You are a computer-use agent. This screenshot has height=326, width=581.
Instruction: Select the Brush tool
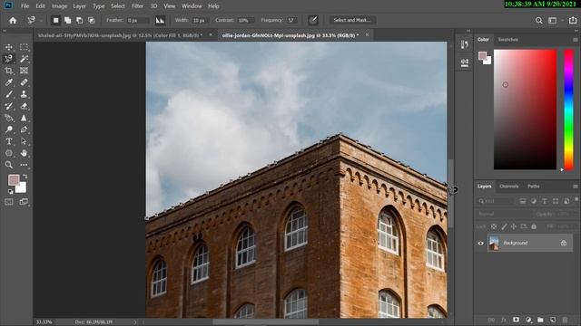[x=9, y=94]
